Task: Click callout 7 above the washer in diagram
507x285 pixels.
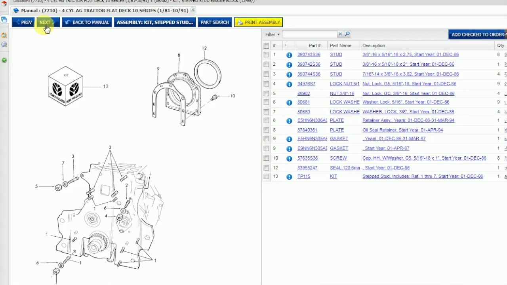Action: click(x=63, y=163)
